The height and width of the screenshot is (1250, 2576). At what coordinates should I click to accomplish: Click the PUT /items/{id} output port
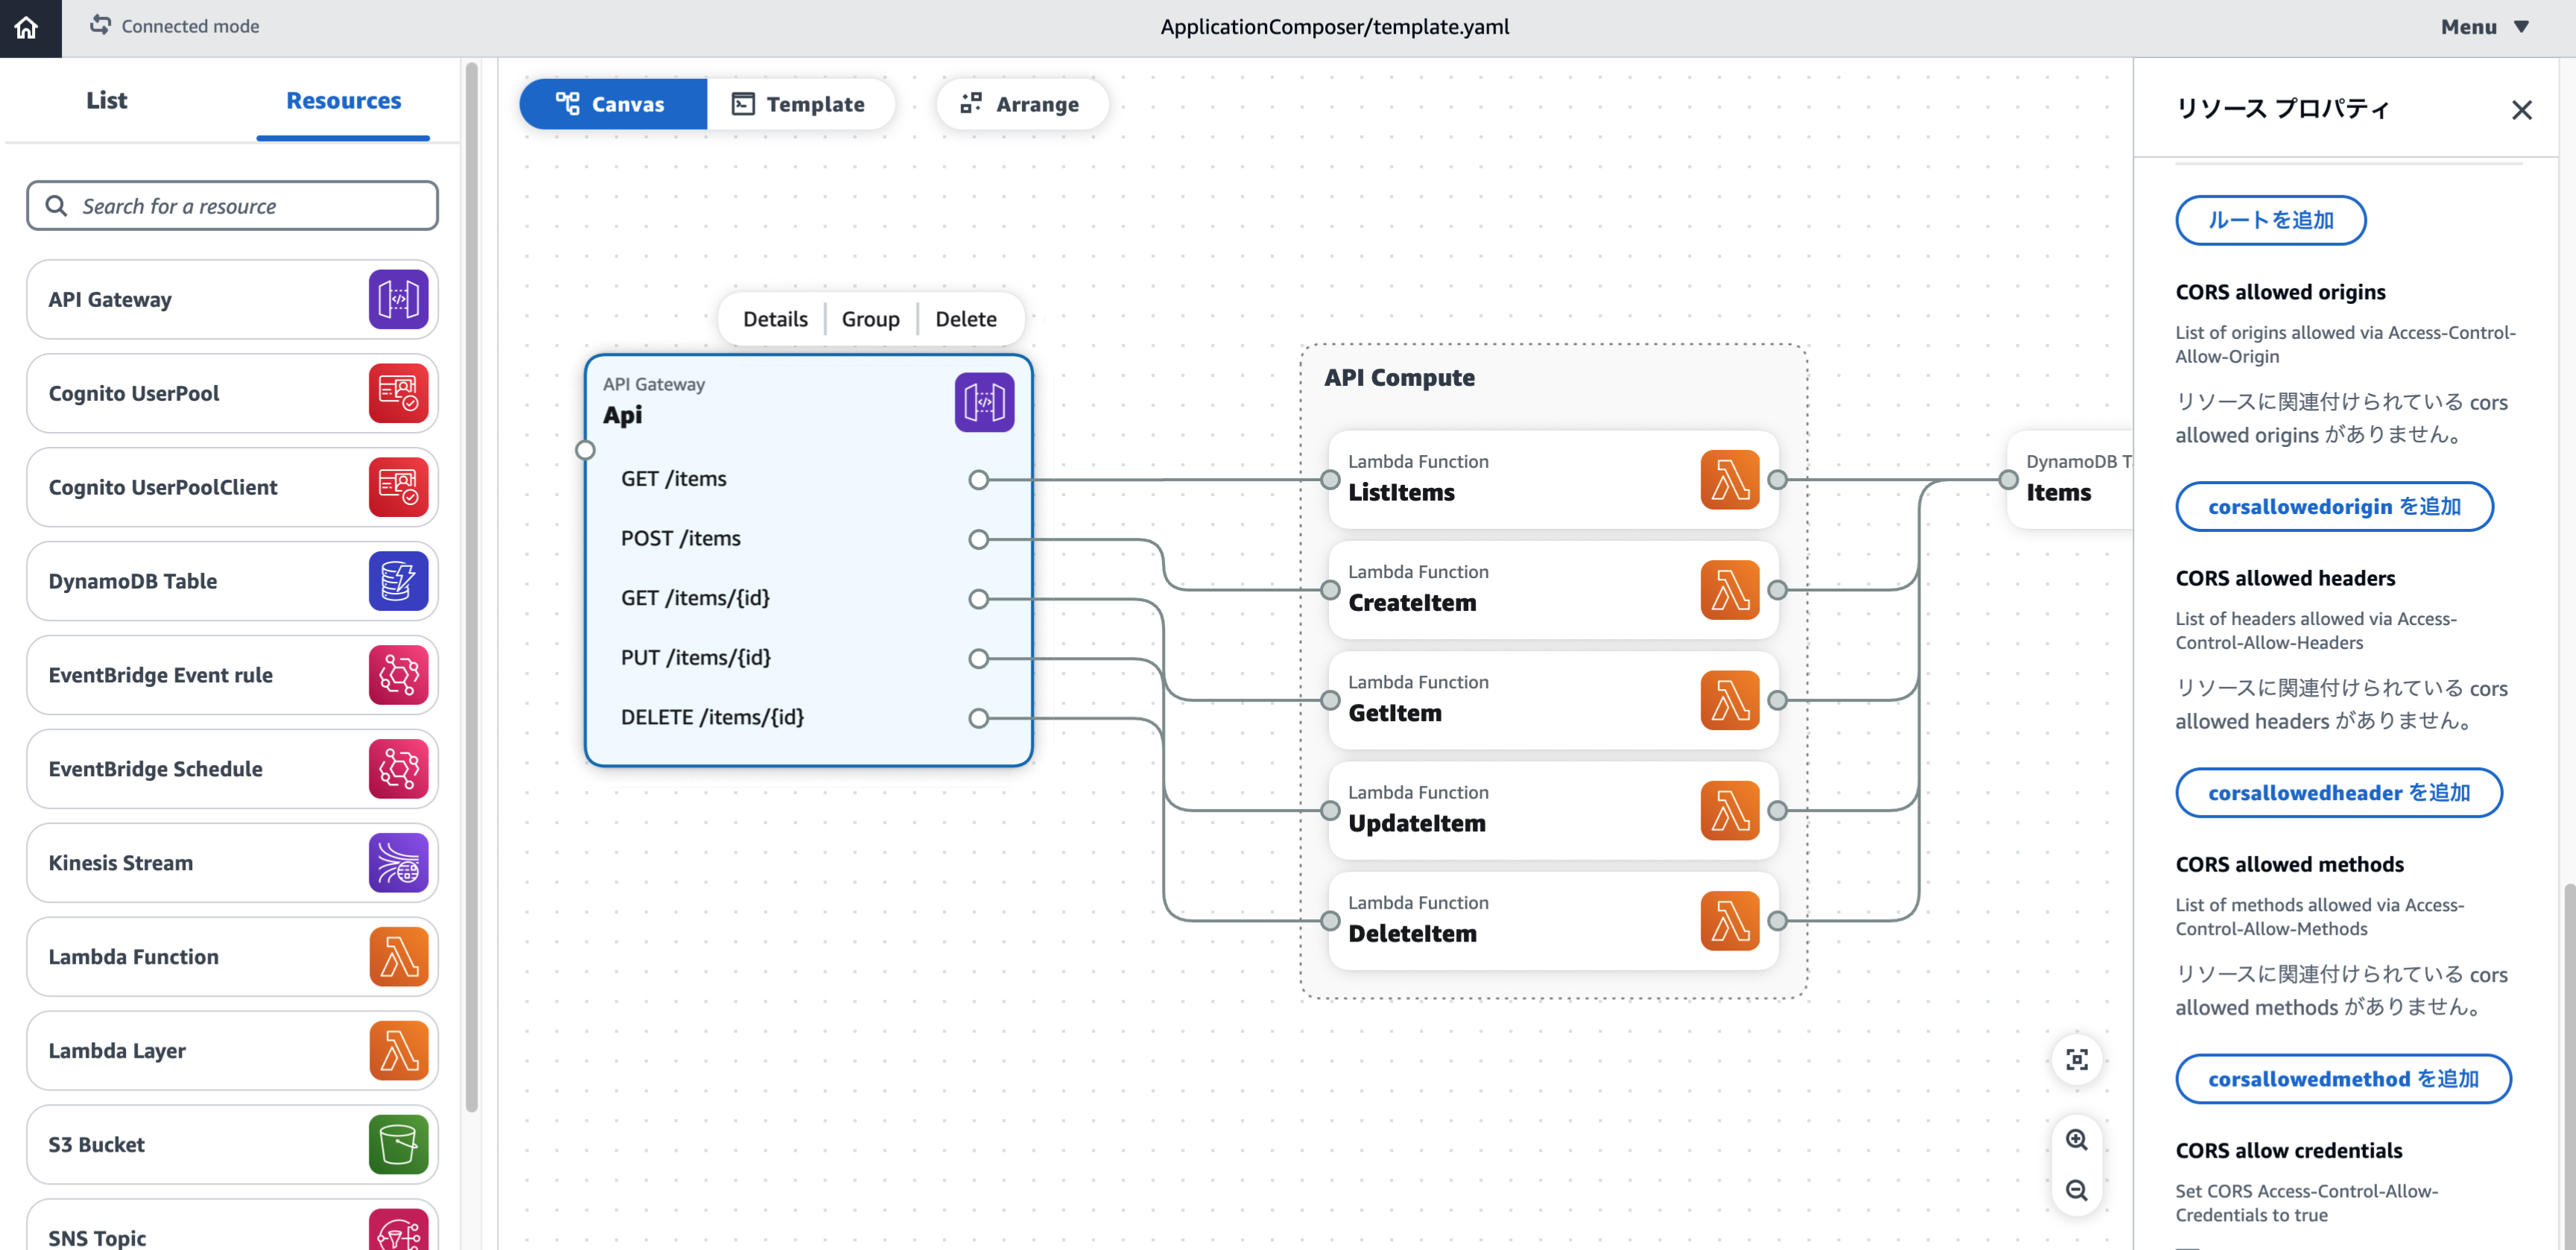(x=978, y=659)
